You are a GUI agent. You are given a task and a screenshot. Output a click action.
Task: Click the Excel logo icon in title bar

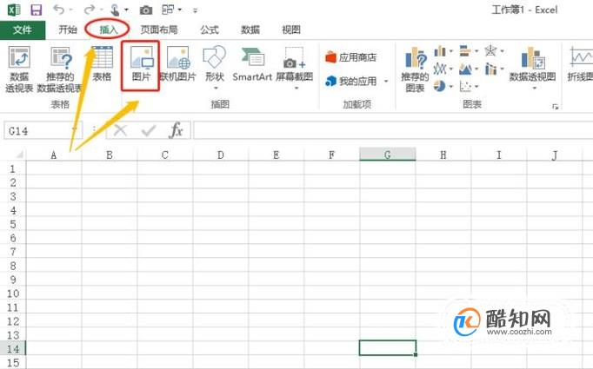[14, 10]
